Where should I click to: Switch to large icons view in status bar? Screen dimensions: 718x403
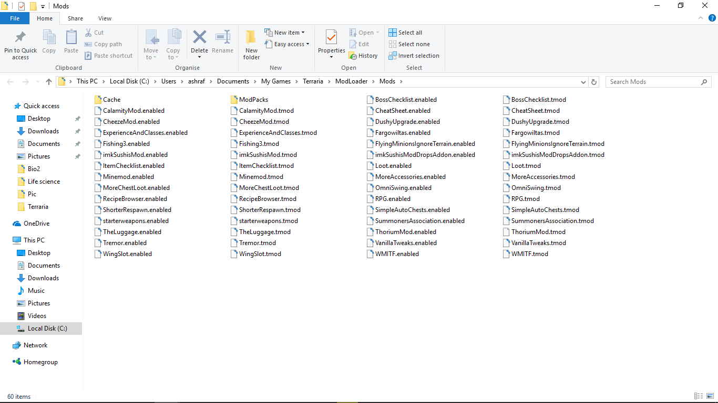709,396
